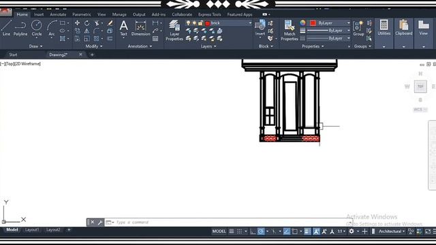The image size is (436, 245).
Task: Select the Ellipse draw tool
Action: coord(63,31)
